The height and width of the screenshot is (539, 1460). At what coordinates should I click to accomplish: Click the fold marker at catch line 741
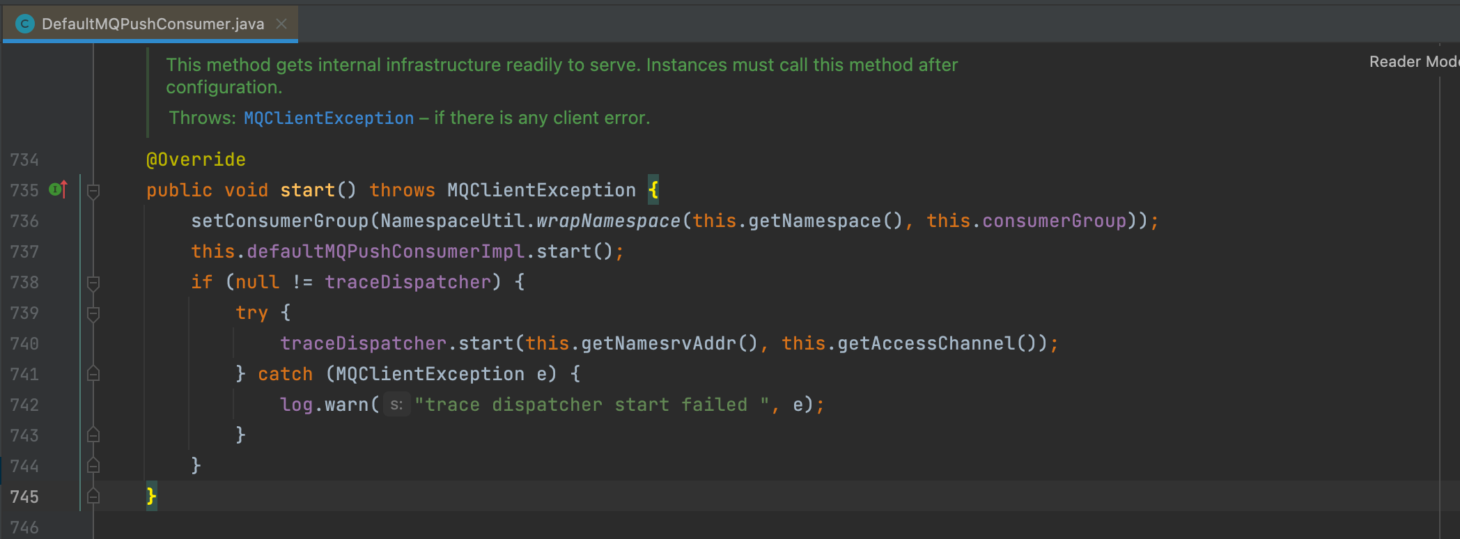(93, 374)
